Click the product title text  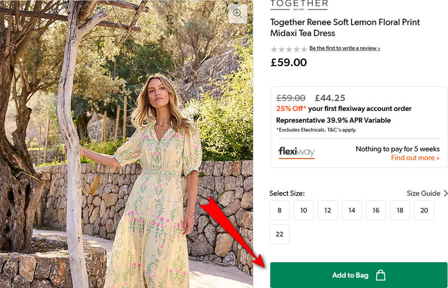[344, 27]
